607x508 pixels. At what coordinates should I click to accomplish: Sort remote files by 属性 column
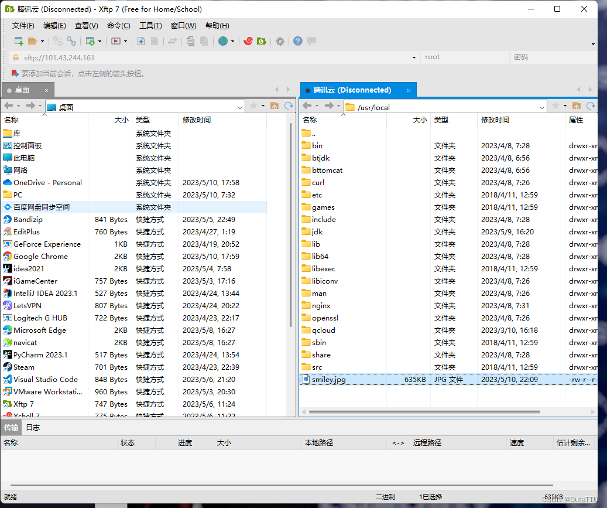click(x=581, y=120)
